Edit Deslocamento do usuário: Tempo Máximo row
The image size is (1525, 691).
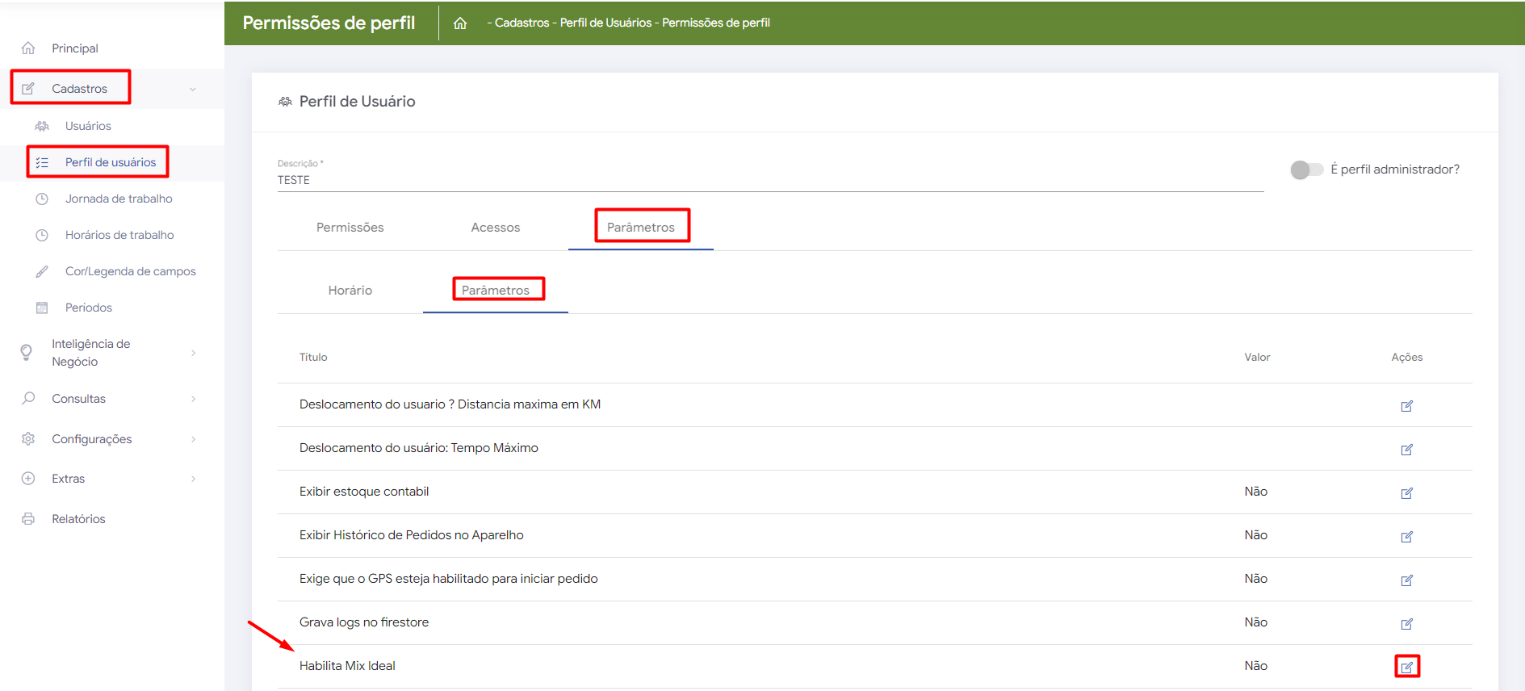coord(1406,449)
